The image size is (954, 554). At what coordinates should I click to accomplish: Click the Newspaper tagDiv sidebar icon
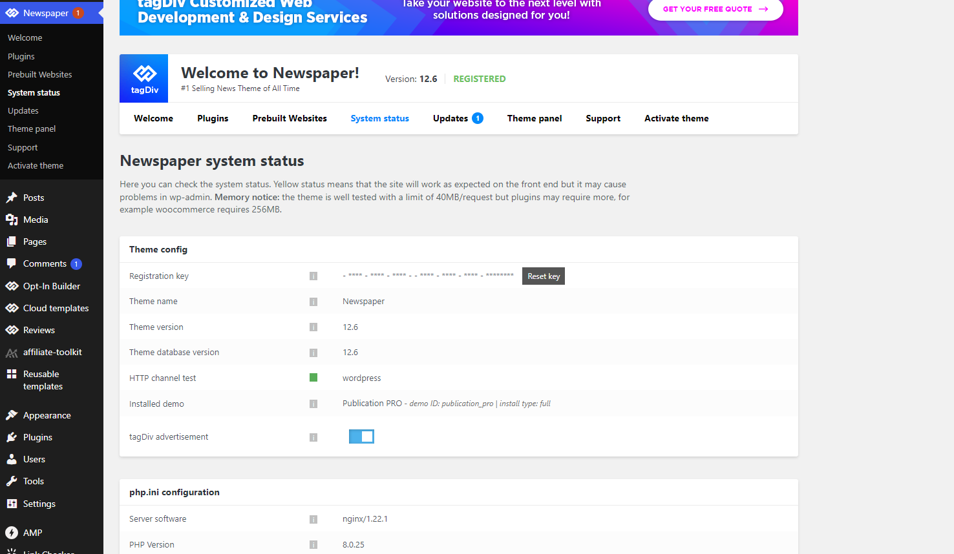coord(12,13)
